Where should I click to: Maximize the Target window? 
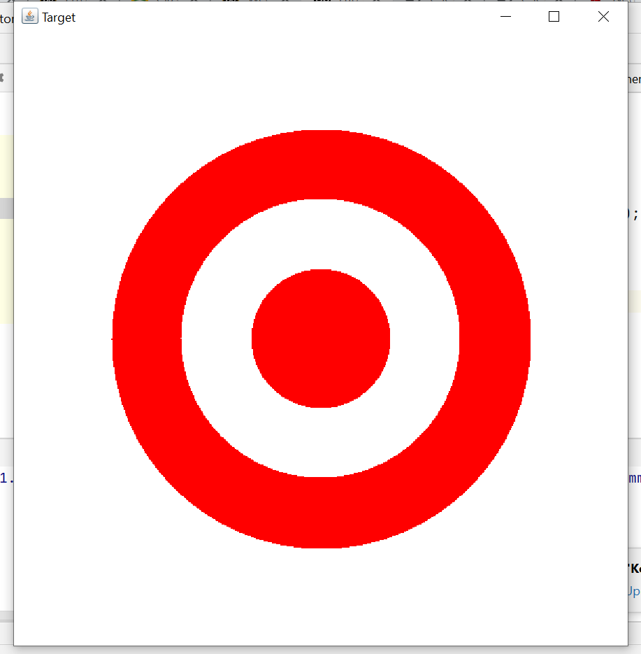(x=554, y=17)
